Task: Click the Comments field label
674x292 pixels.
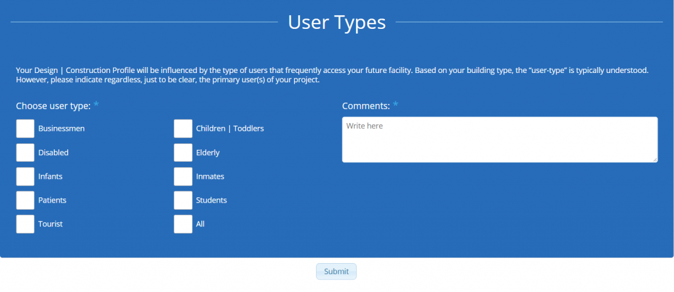Action: pyautogui.click(x=366, y=105)
